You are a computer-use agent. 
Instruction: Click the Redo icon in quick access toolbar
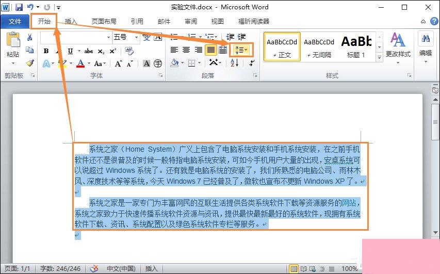coord(47,7)
